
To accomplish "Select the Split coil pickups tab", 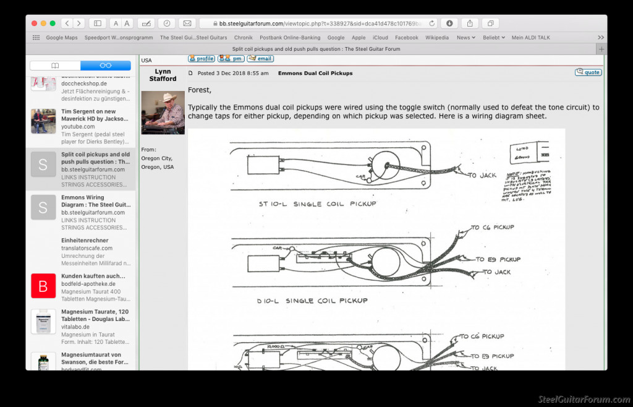I will [315, 49].
